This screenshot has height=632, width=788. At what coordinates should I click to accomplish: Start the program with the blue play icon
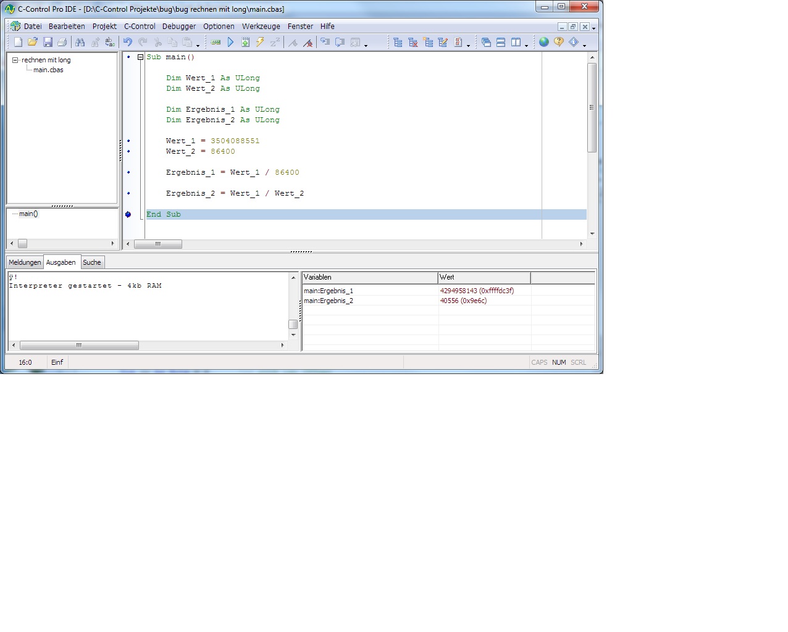[x=230, y=42]
